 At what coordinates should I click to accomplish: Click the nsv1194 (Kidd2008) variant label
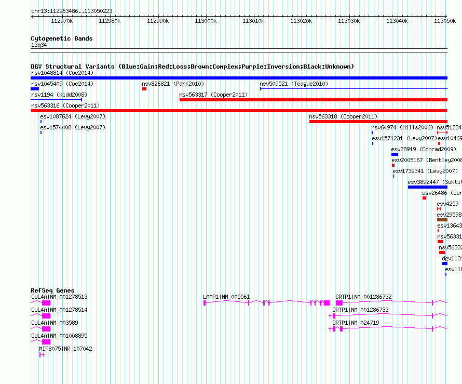tap(59, 95)
